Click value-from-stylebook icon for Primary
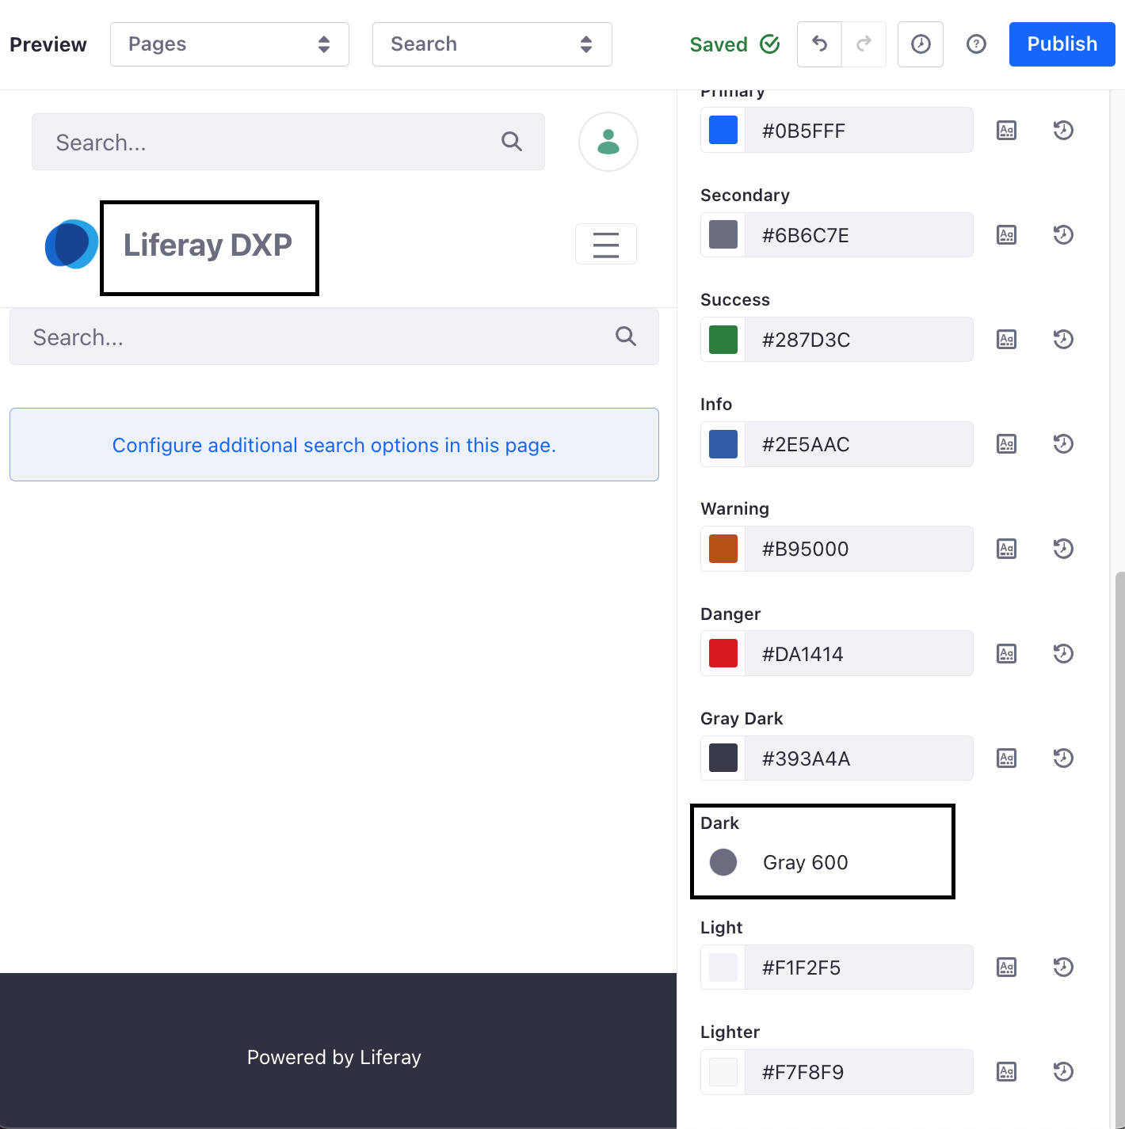The height and width of the screenshot is (1129, 1125). tap(1006, 130)
